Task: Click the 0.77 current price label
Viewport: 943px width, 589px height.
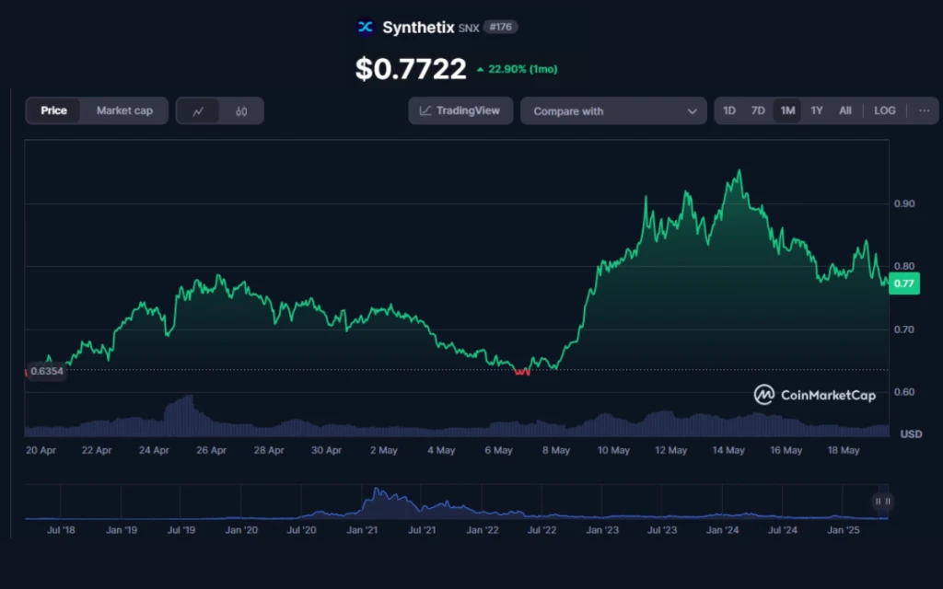Action: 904,283
